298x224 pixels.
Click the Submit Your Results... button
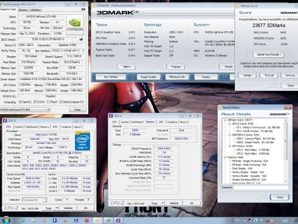(269, 54)
